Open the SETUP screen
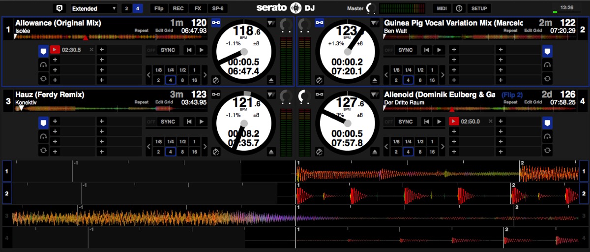Image resolution: width=590 pixels, height=252 pixels. tap(478, 8)
